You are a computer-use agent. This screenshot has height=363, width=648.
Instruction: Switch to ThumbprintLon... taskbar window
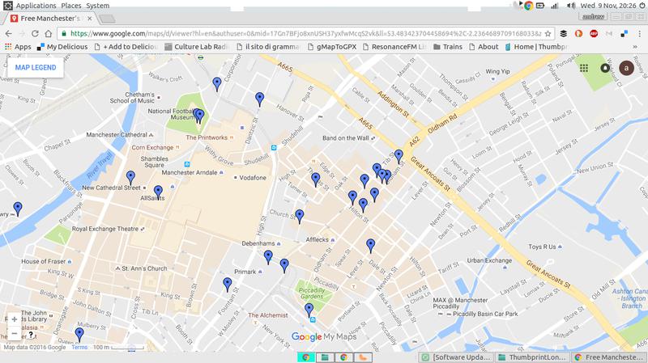[x=533, y=357]
